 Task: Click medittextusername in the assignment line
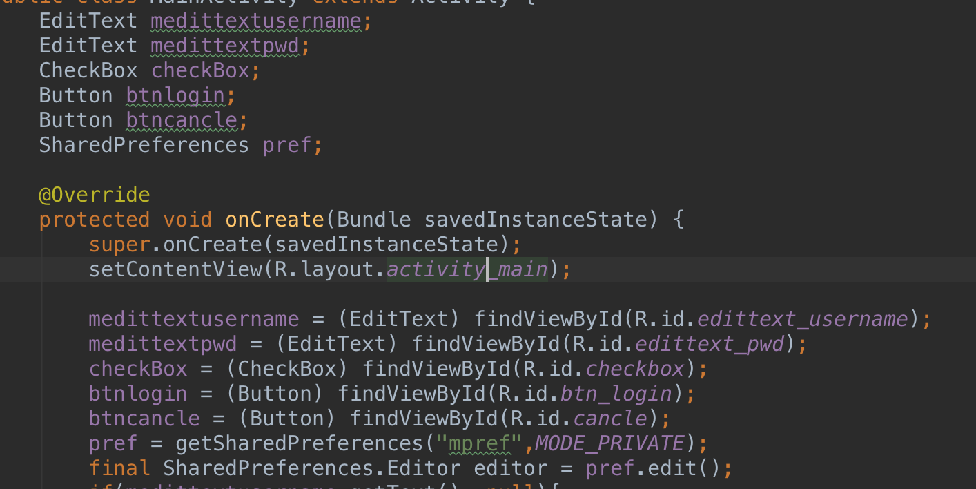click(194, 319)
